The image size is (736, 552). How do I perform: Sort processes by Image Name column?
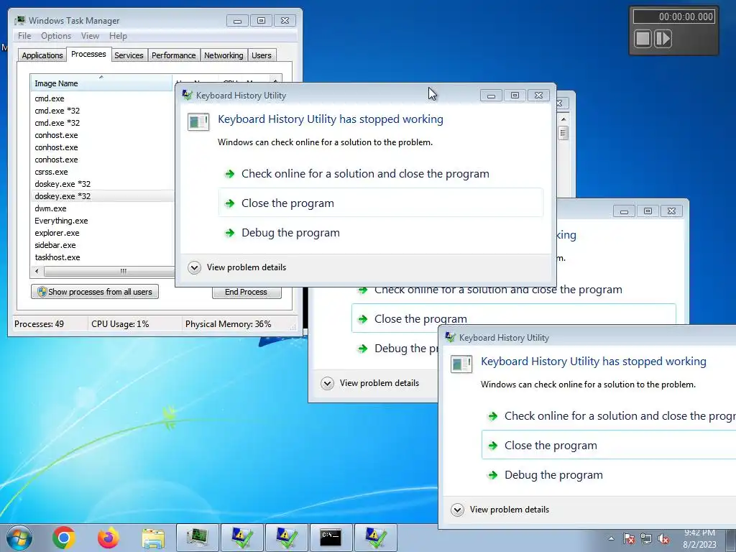point(101,83)
